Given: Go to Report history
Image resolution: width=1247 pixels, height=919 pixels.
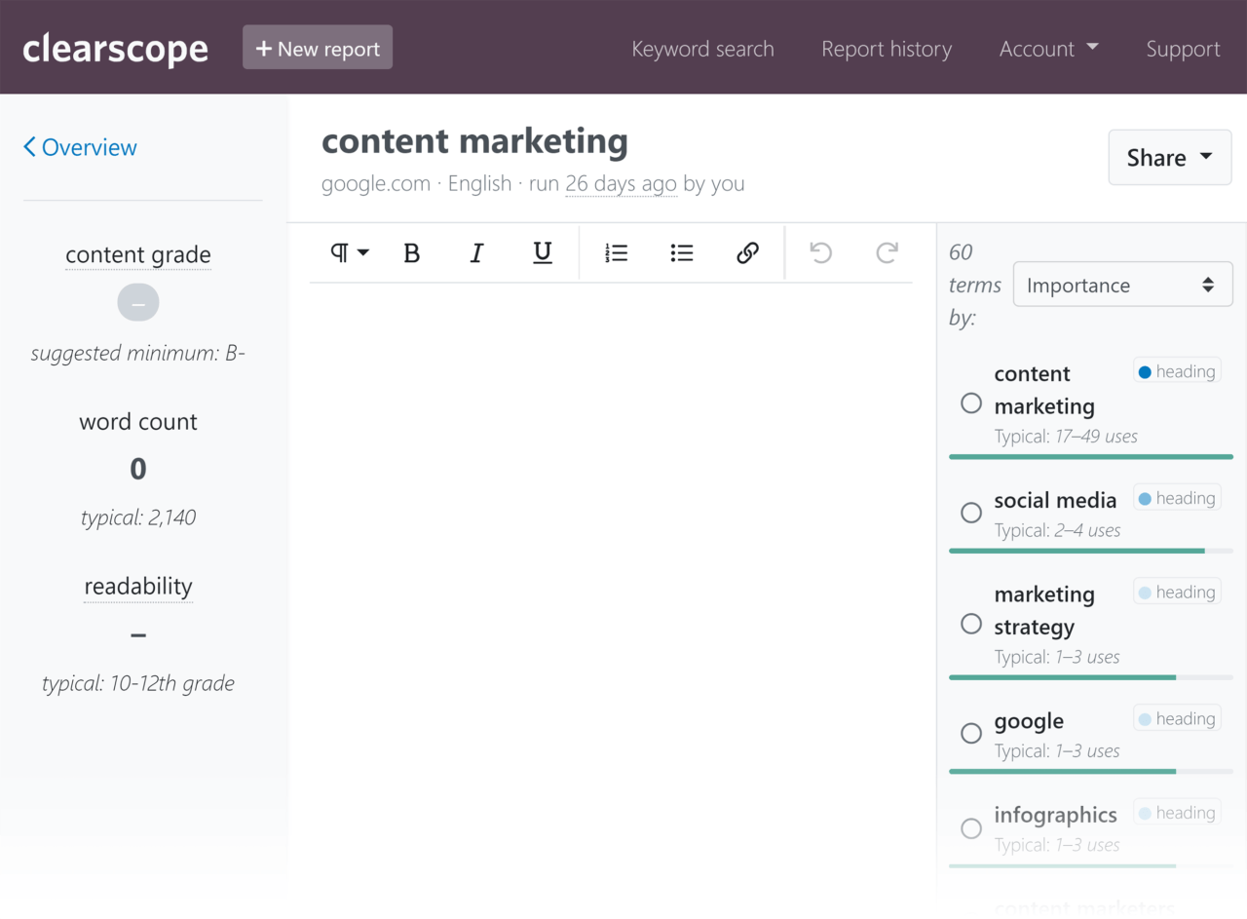Looking at the screenshot, I should 886,48.
